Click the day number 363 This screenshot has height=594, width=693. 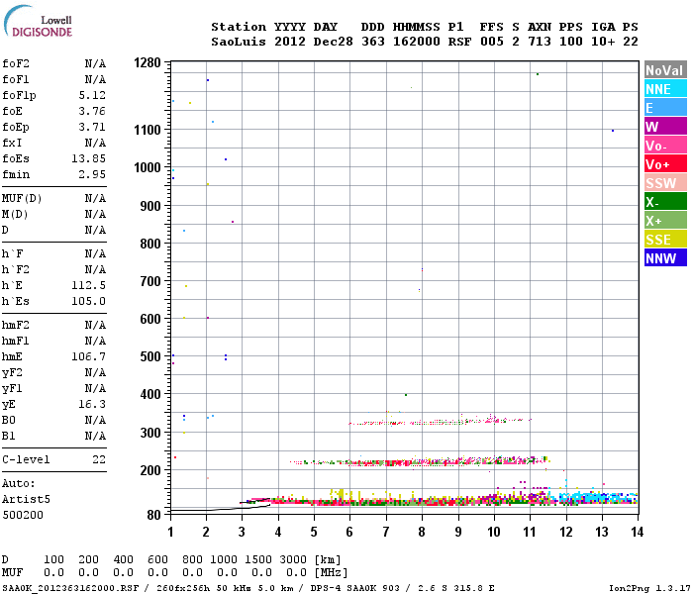pyautogui.click(x=373, y=42)
